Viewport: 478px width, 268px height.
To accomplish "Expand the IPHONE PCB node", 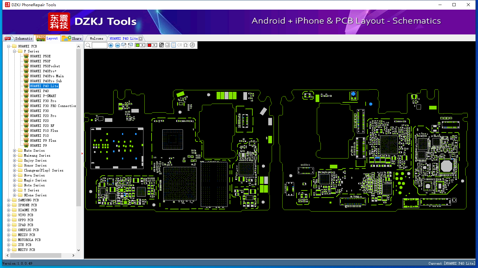I will 9,205.
